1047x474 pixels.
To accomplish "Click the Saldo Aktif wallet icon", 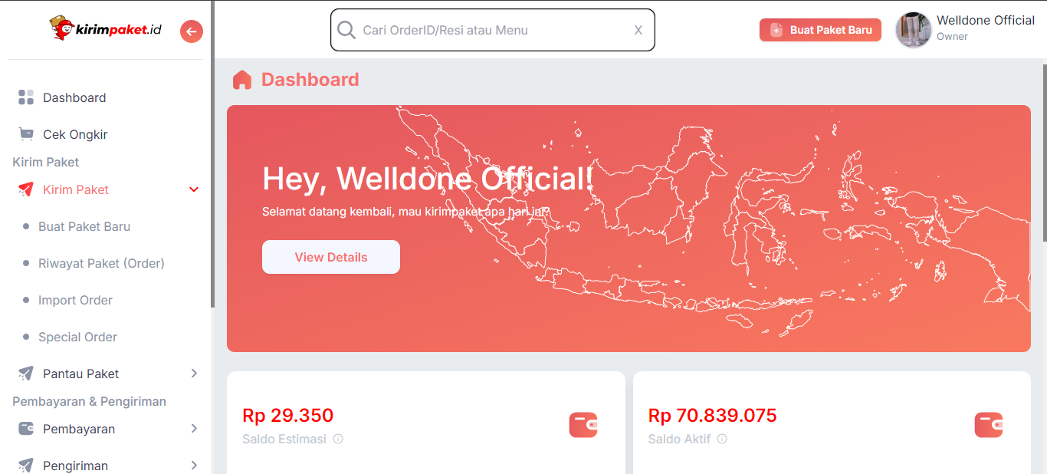I will [989, 425].
